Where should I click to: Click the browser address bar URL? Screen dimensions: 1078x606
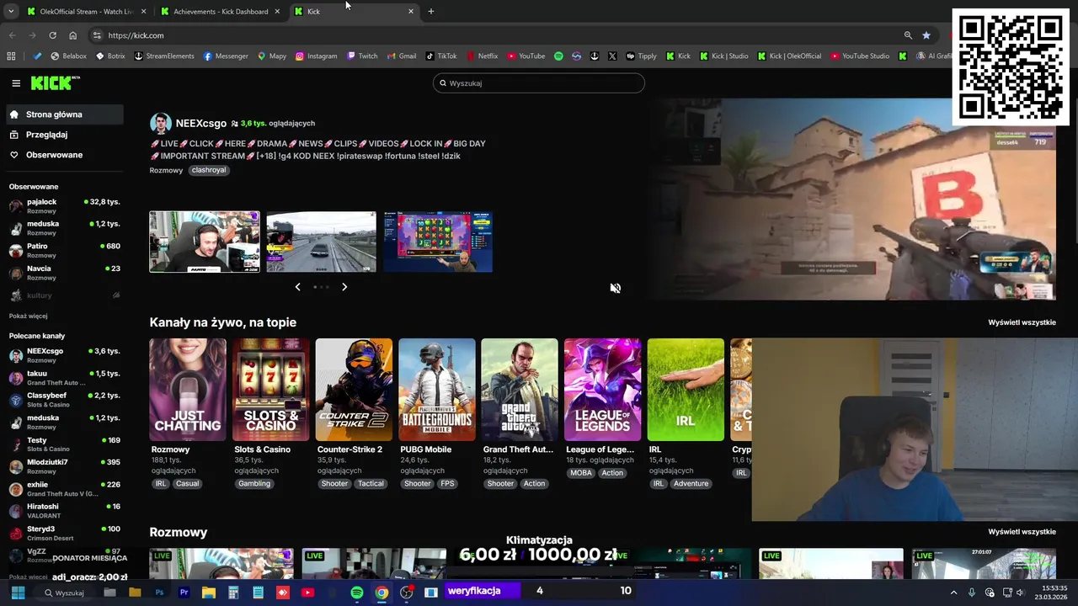click(136, 35)
